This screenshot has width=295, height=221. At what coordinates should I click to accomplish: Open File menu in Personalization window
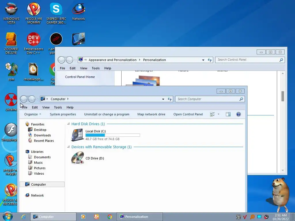63,68
